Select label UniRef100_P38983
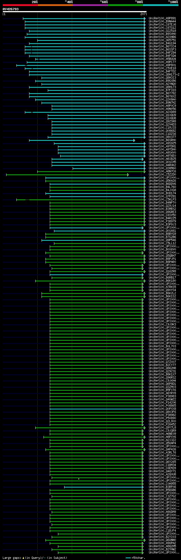The width and height of the screenshot is (181, 560). pyautogui.click(x=162, y=396)
